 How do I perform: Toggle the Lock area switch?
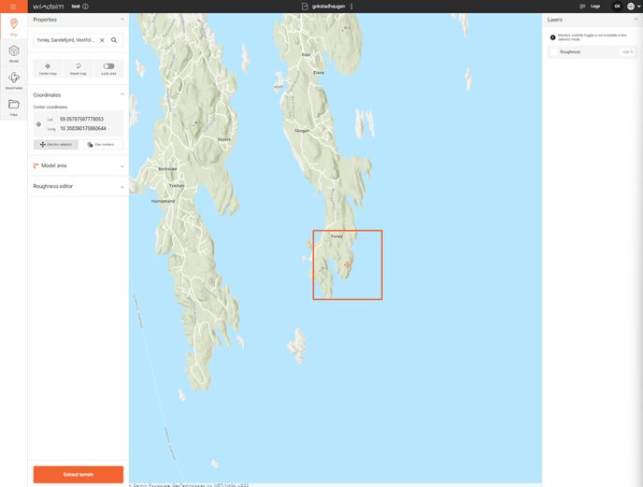[x=108, y=67]
